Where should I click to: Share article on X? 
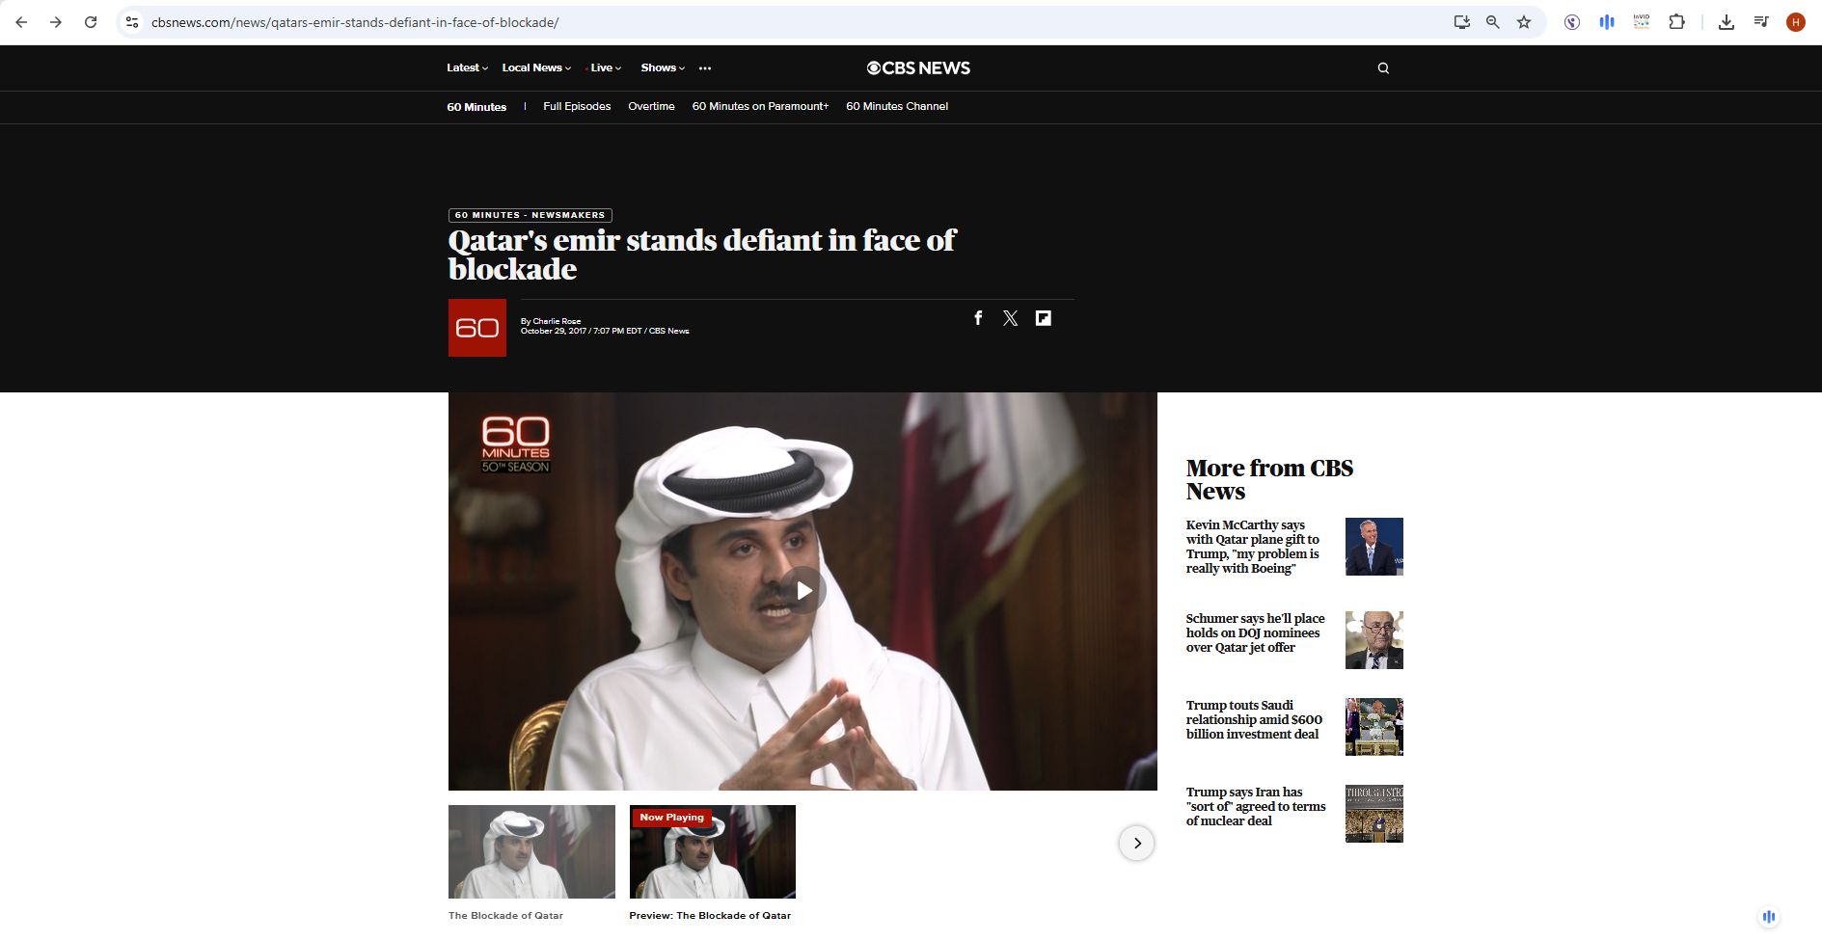[x=1010, y=318]
